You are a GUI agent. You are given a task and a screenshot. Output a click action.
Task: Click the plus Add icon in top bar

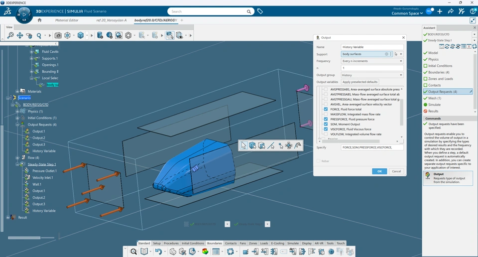(440, 11)
